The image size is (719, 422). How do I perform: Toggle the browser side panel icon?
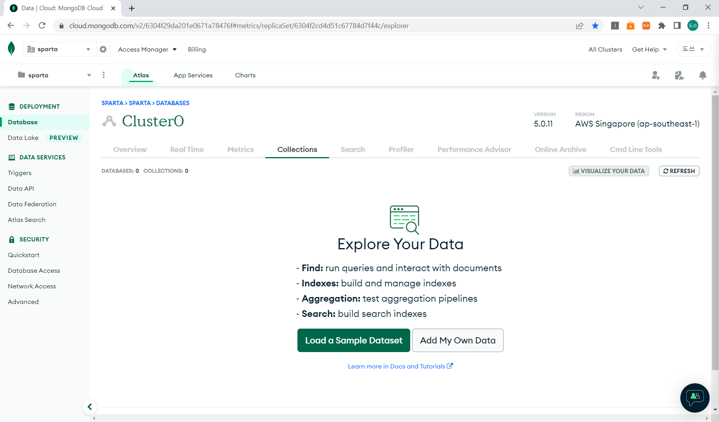click(x=677, y=26)
